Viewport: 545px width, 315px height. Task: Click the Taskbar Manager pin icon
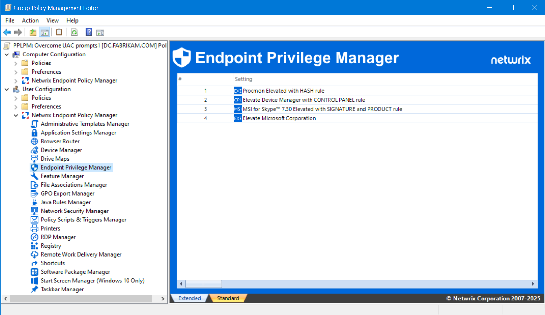coord(34,289)
